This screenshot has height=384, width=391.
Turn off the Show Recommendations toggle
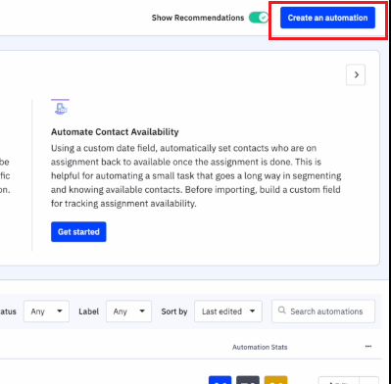(x=259, y=18)
